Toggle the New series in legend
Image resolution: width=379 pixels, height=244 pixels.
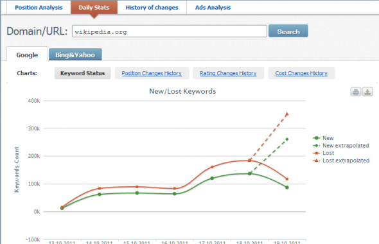point(323,138)
